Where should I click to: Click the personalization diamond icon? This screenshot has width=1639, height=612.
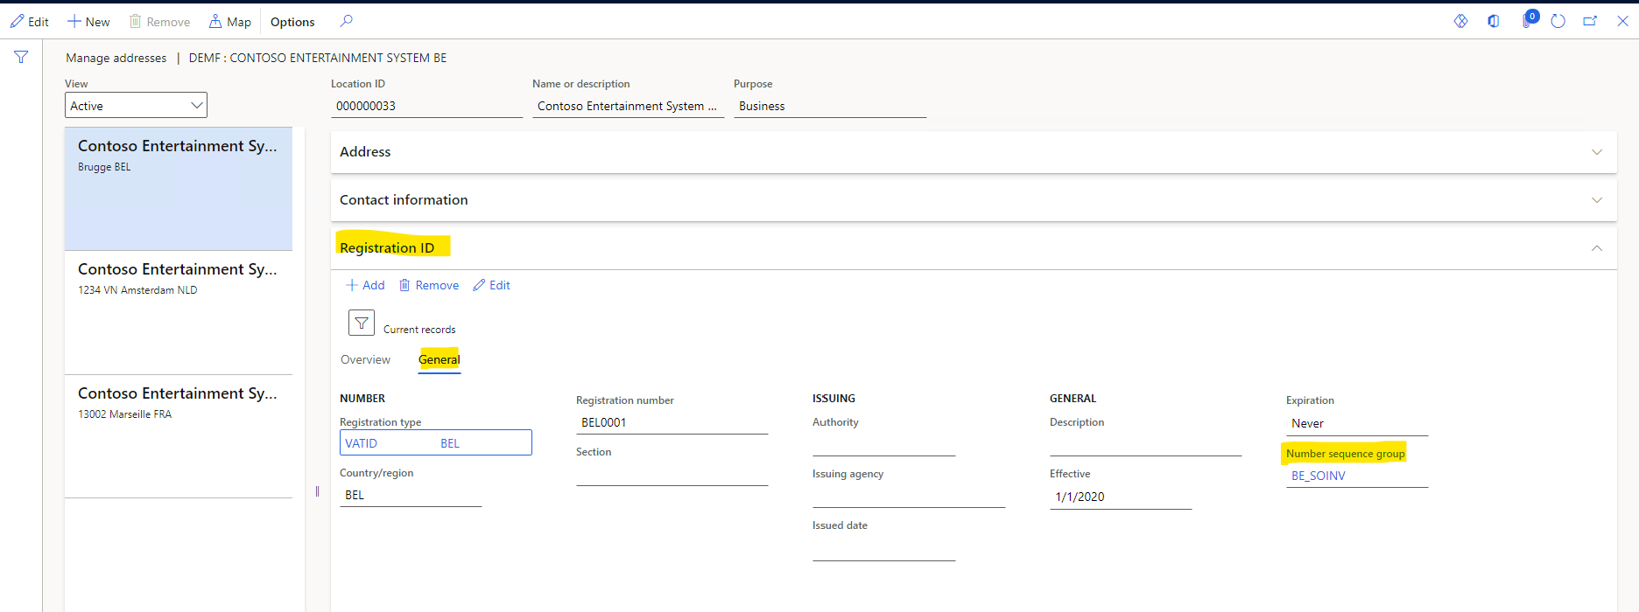[1460, 21]
